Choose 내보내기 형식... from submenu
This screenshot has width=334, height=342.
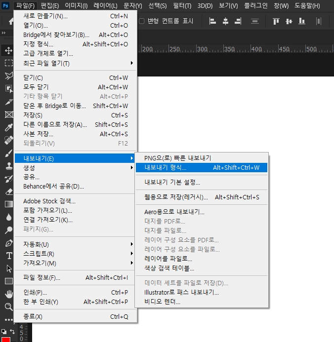pos(202,167)
